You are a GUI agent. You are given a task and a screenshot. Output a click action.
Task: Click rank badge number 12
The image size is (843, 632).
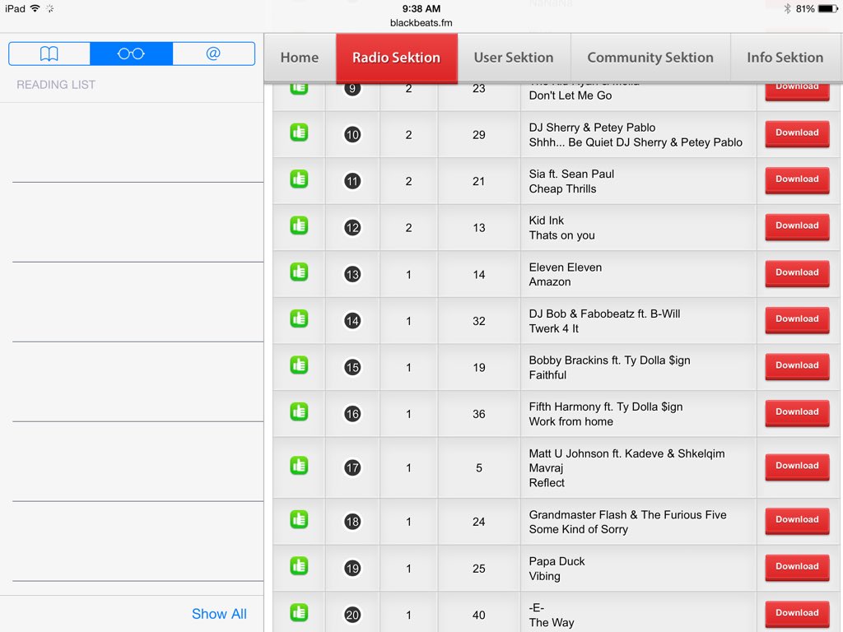point(352,227)
